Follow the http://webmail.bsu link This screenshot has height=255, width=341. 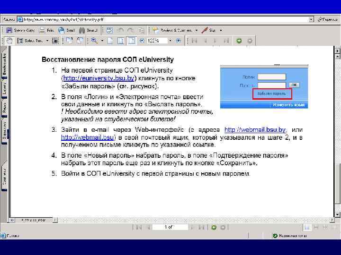[x=88, y=137]
